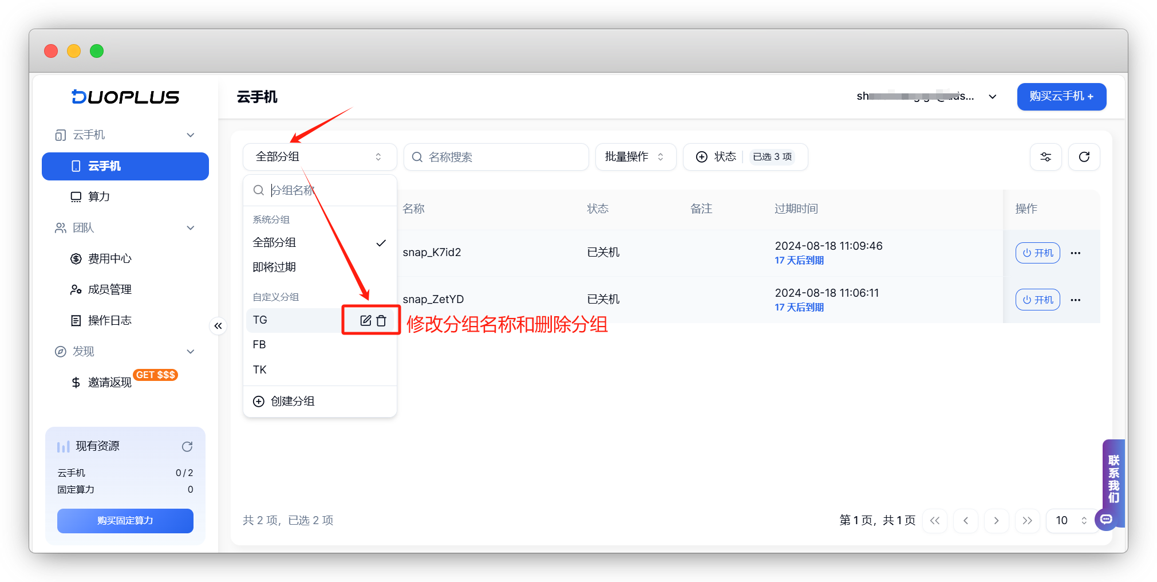The height and width of the screenshot is (582, 1157).
Task: Expand the 批量操作 dropdown
Action: tap(635, 157)
